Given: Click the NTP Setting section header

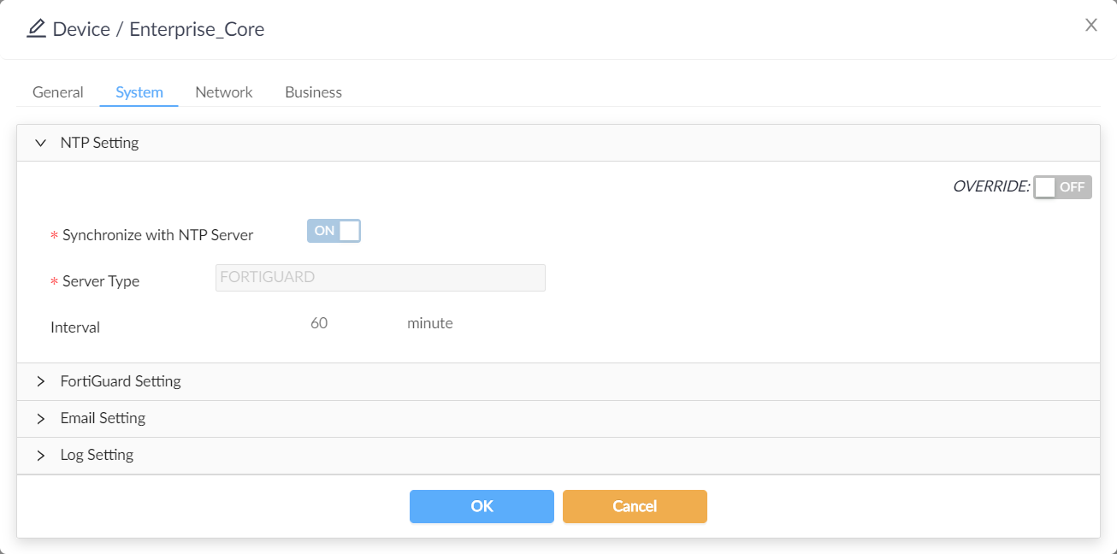Looking at the screenshot, I should [98, 142].
